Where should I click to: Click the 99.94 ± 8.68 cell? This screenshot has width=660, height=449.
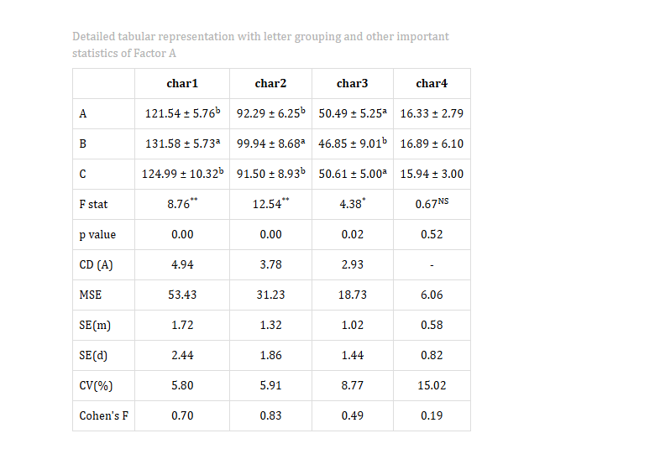[x=270, y=144]
